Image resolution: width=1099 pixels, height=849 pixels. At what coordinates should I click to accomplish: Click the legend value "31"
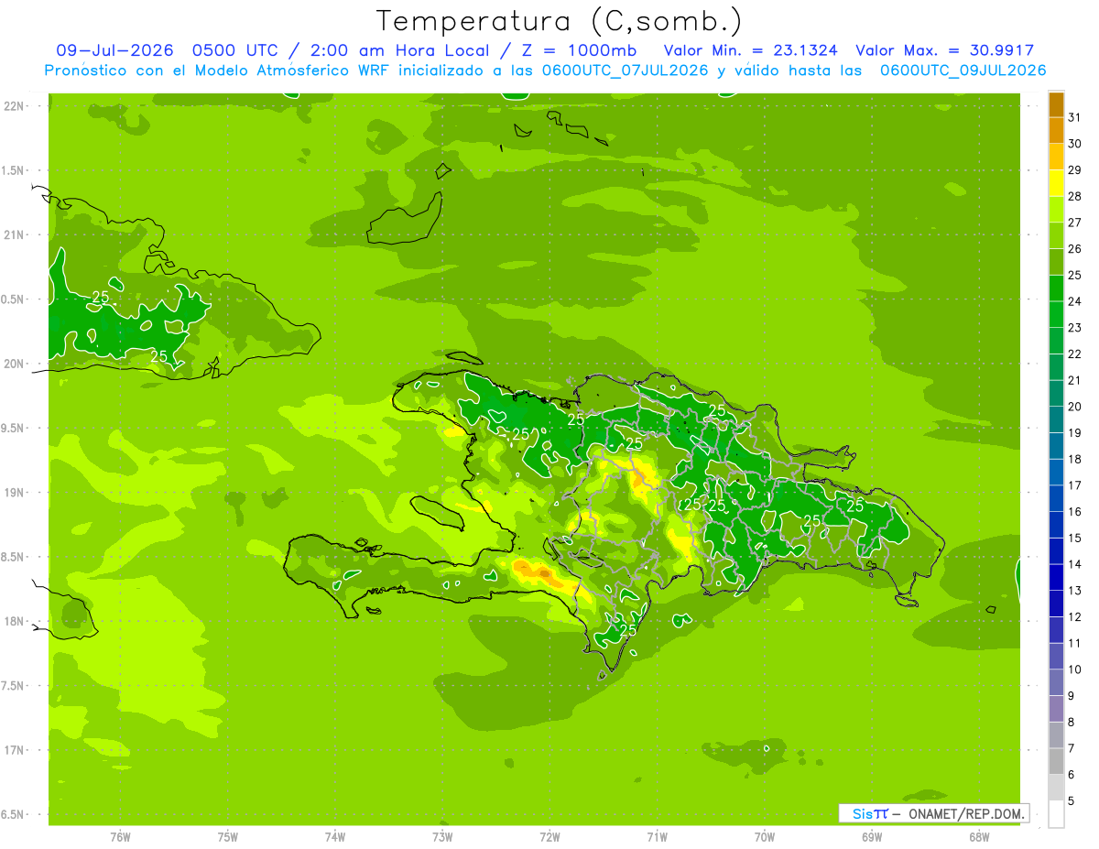1075,117
